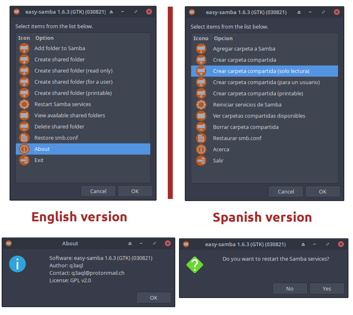The width and height of the screenshot is (353, 315).
Task: Click OK in the About dialog
Action: pyautogui.click(x=154, y=298)
